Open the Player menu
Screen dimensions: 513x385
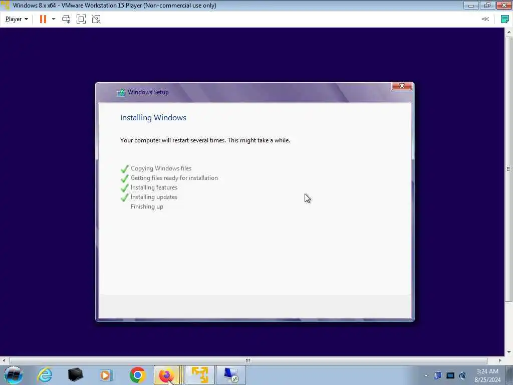[x=17, y=19]
